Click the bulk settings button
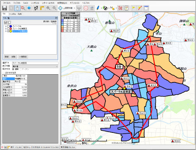Viewport: 196px width, 150px height. click(23, 57)
